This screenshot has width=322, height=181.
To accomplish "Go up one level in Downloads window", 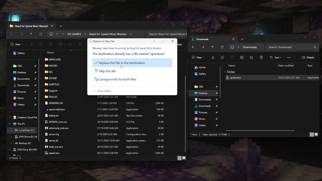I will click(212, 47).
